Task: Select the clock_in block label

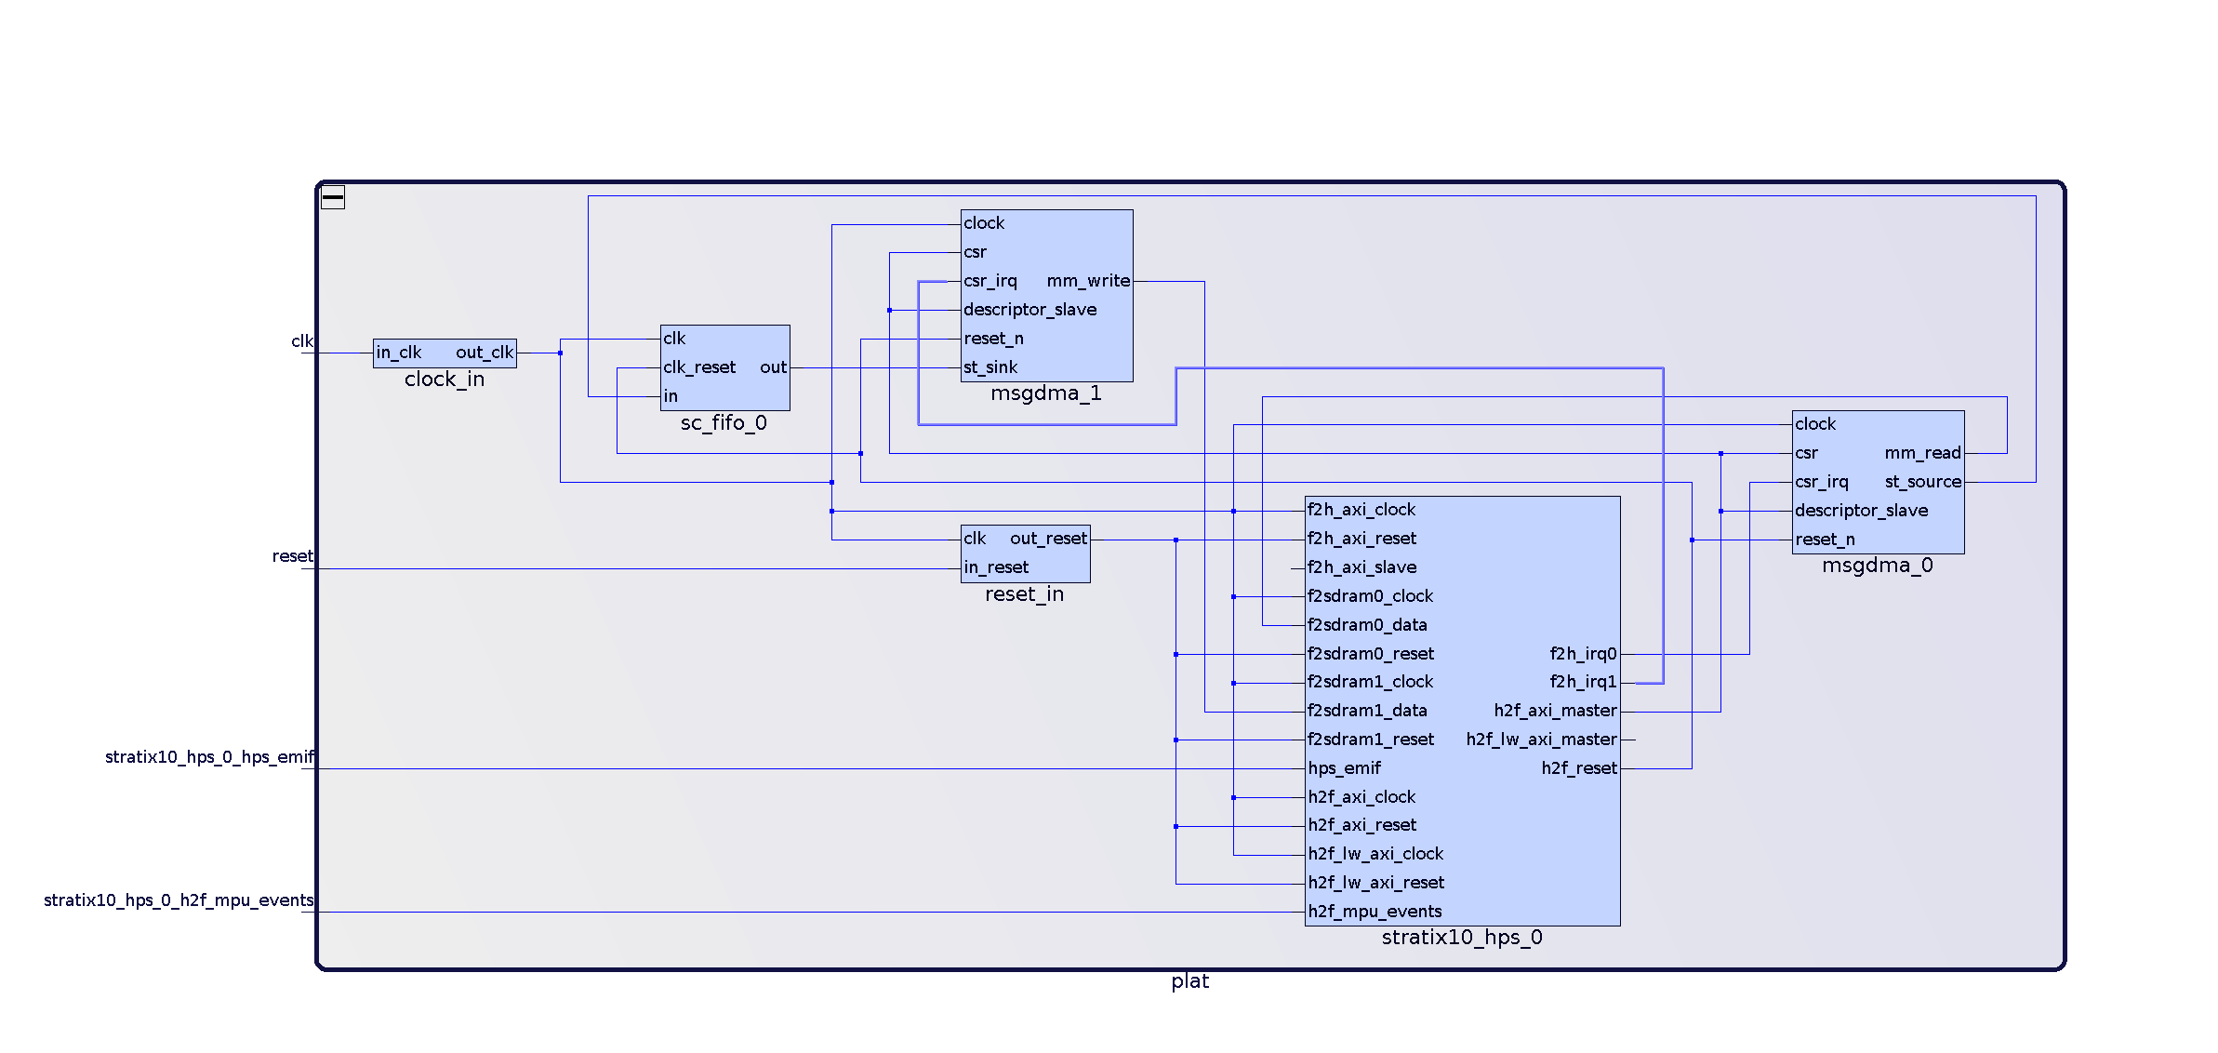Action: point(445,380)
